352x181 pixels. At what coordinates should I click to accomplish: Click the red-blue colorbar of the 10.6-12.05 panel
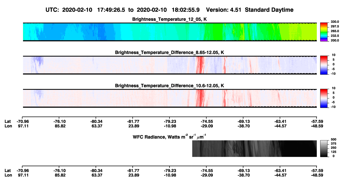(x=324, y=98)
